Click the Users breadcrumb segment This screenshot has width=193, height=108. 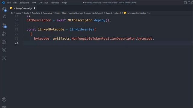pyautogui.click(x=18, y=13)
